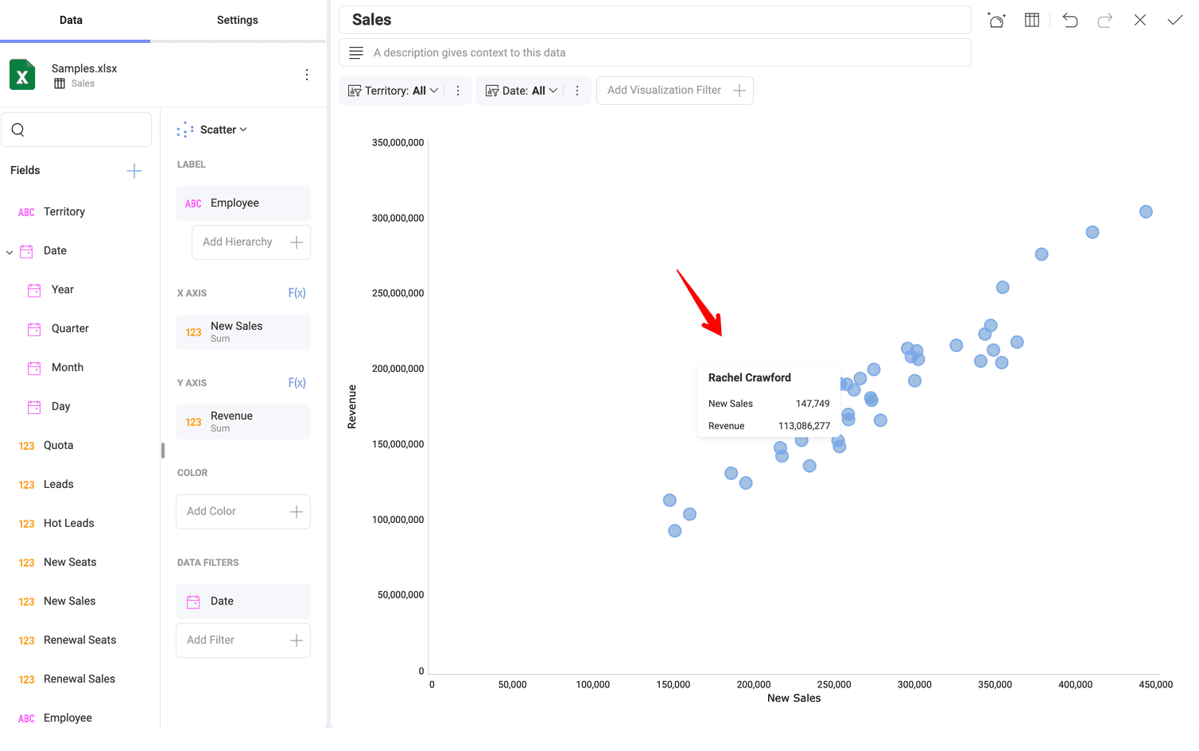Screen dimensions: 1199x751
Task: Click the topmost-right scatter data point
Action: click(x=1146, y=211)
